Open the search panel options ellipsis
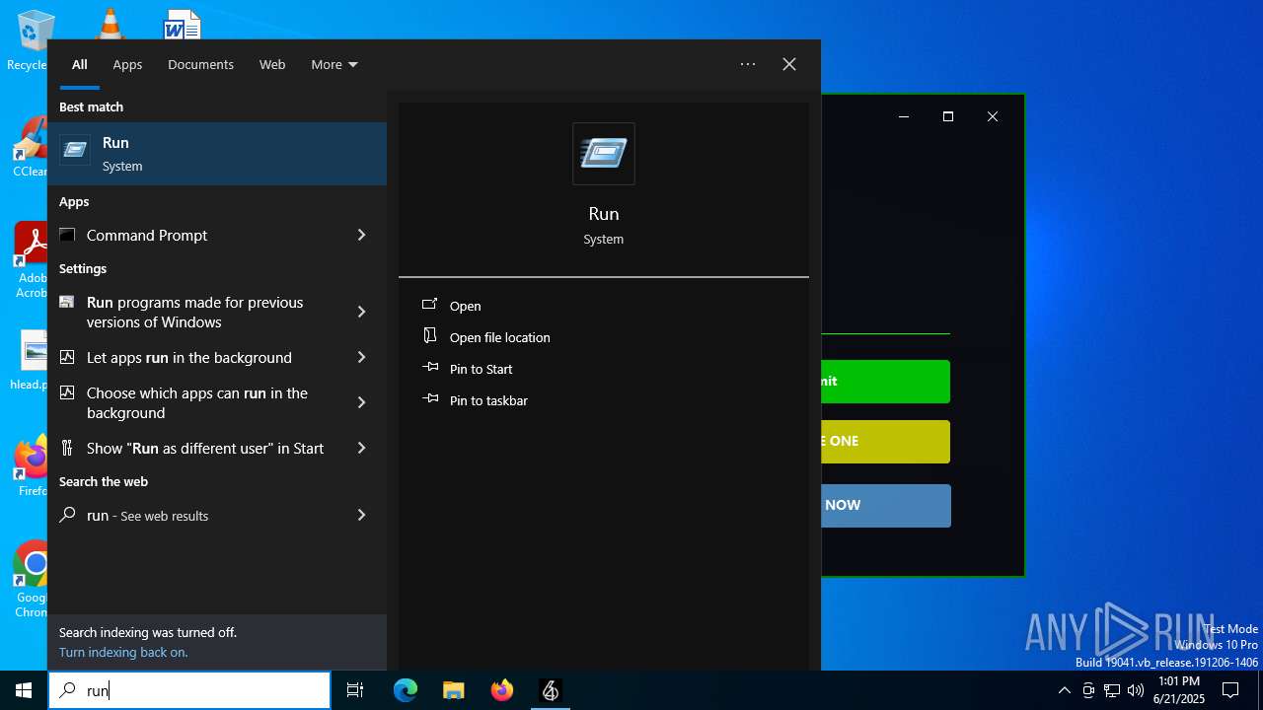This screenshot has width=1263, height=710. click(748, 64)
